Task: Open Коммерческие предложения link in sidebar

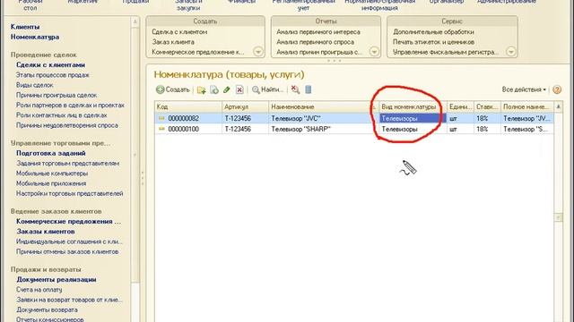Action: coord(68,222)
